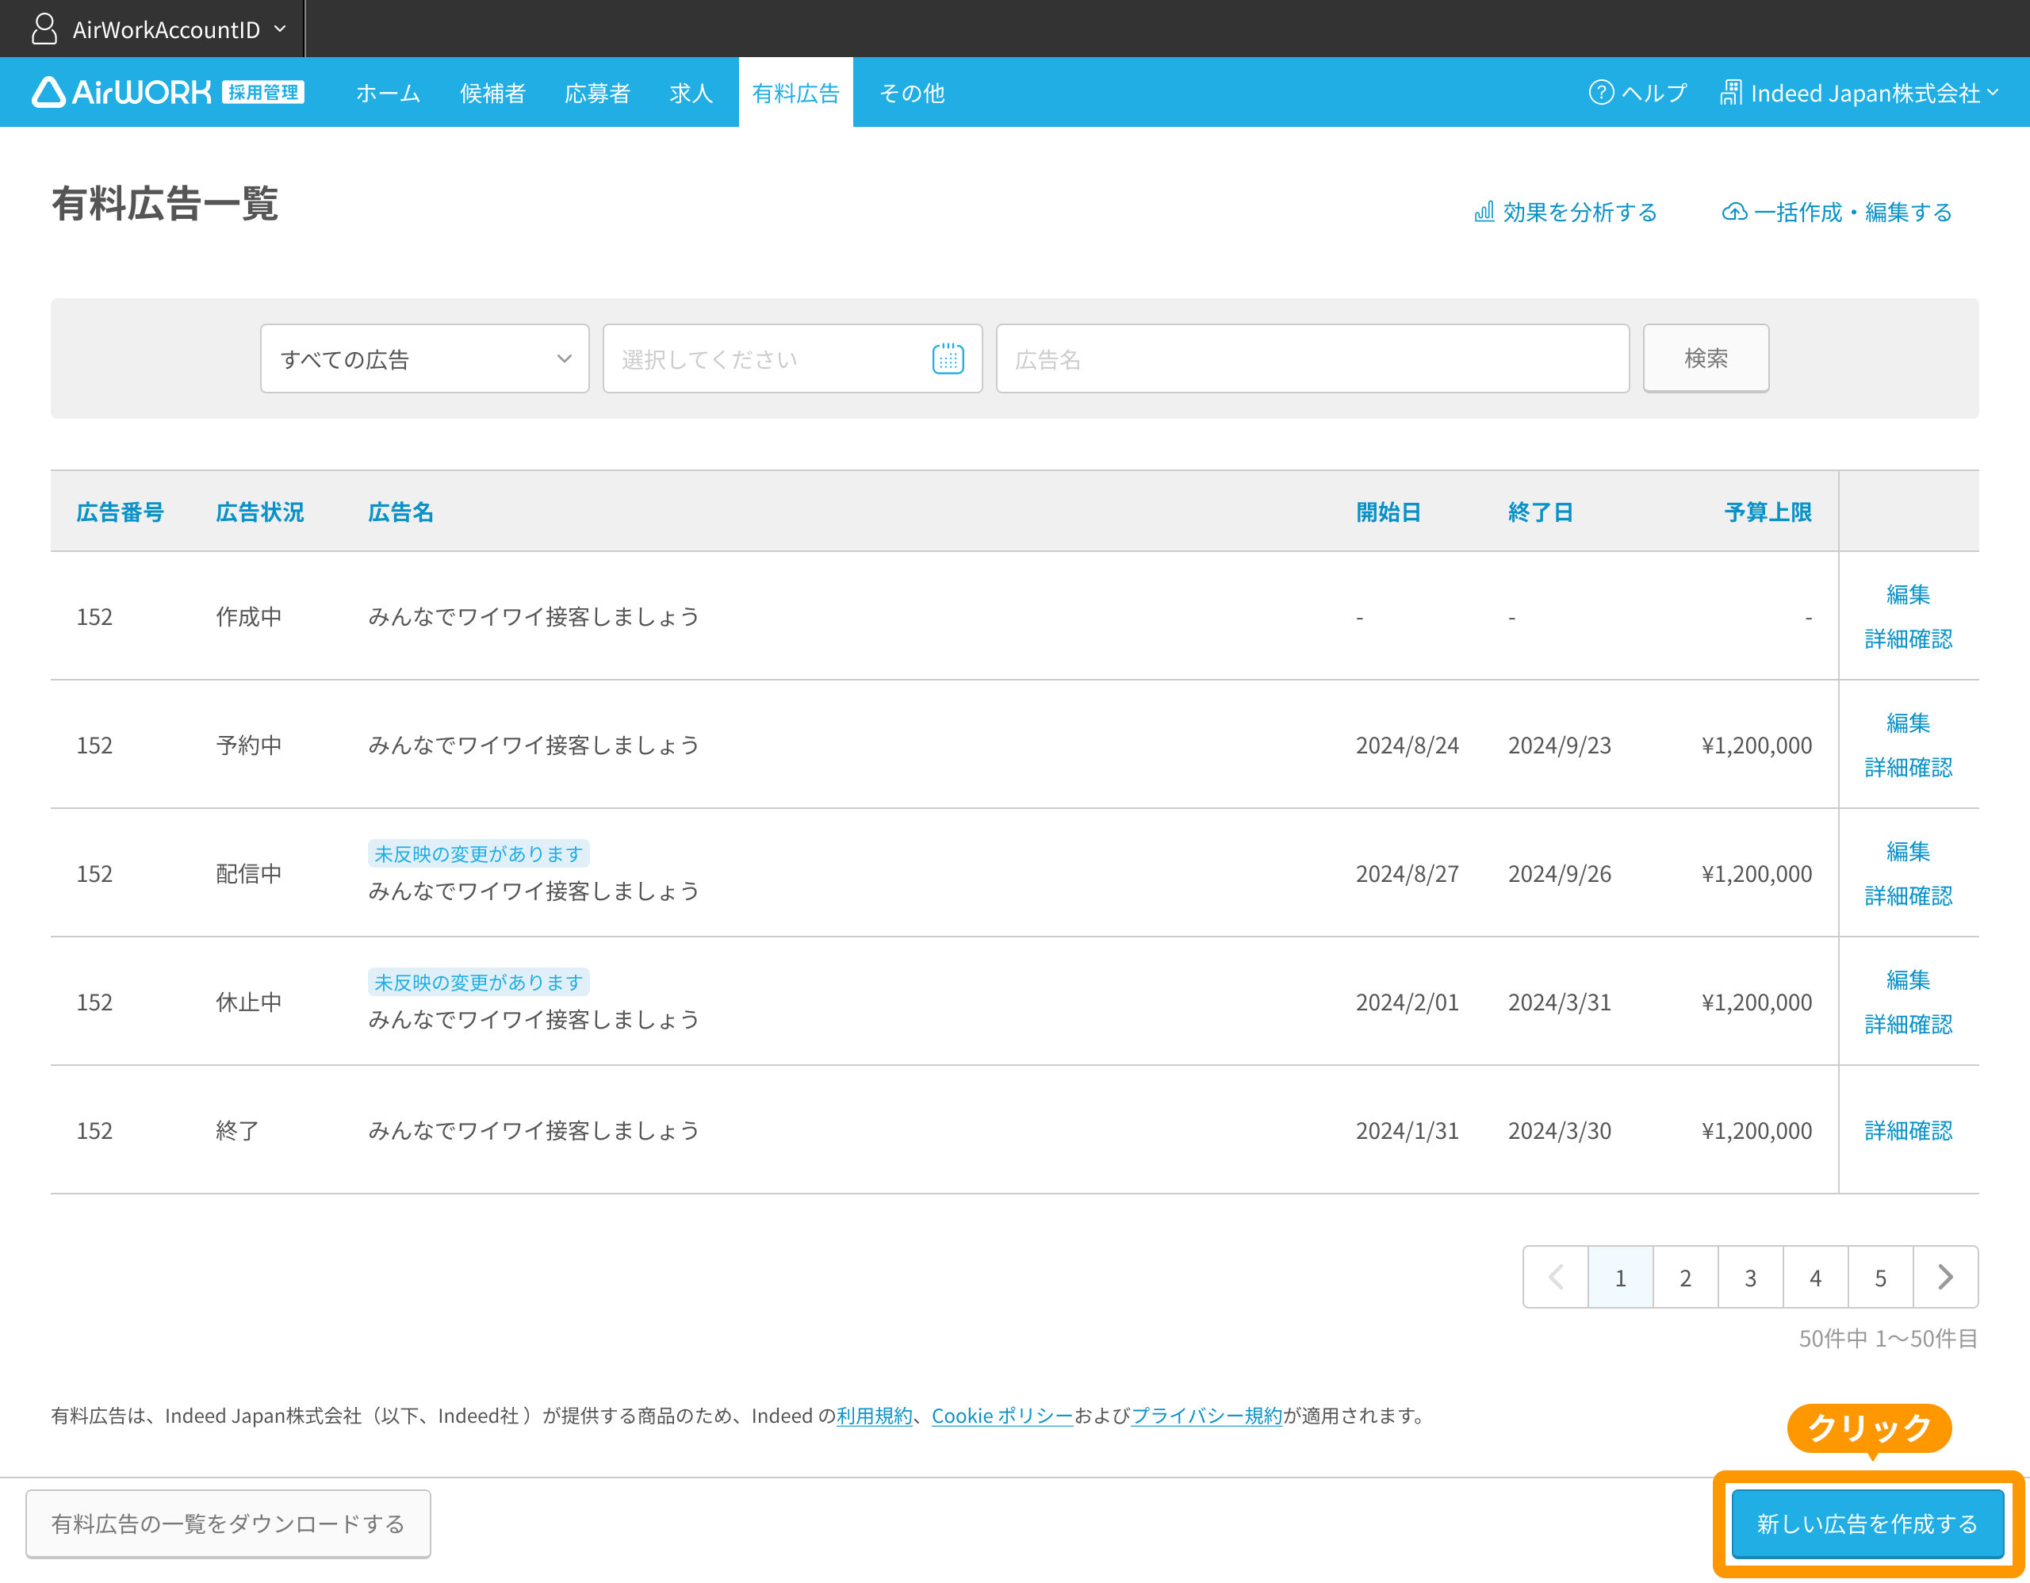Click the date selection input field
Screen dimensions: 2030x1583
(792, 358)
